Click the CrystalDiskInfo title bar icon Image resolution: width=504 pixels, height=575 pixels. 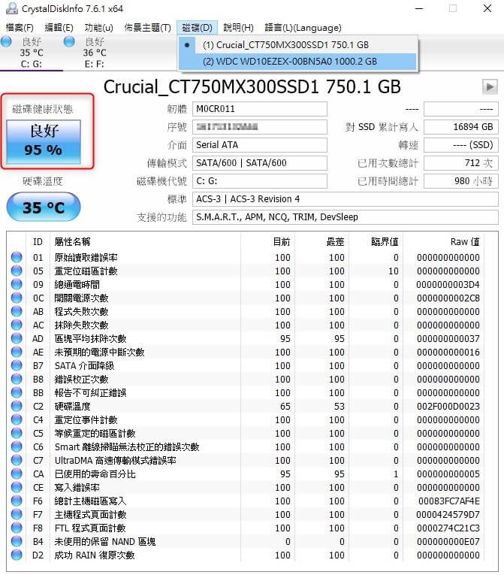[12, 8]
